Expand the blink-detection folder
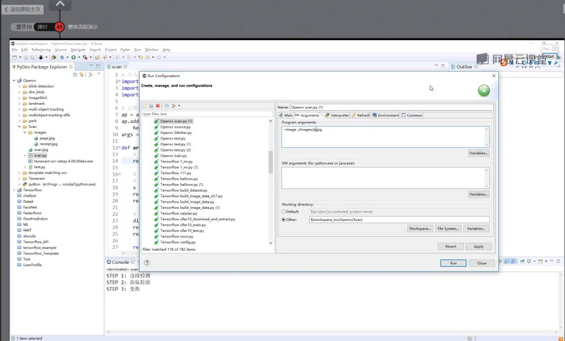565x341 pixels. [19, 86]
